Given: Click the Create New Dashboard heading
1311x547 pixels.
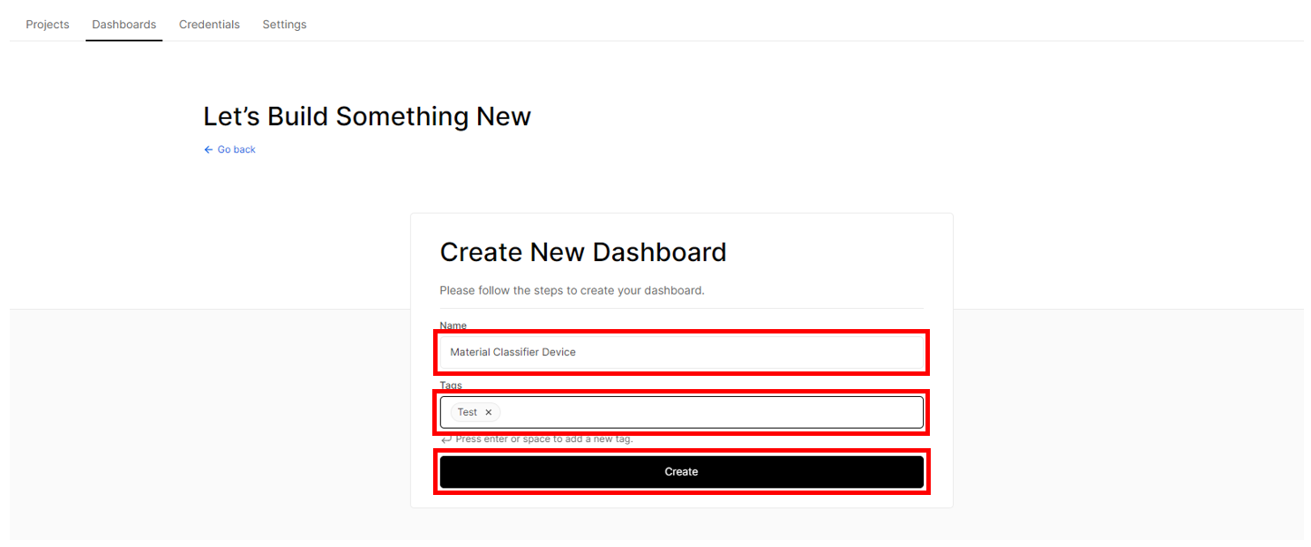Looking at the screenshot, I should 583,252.
